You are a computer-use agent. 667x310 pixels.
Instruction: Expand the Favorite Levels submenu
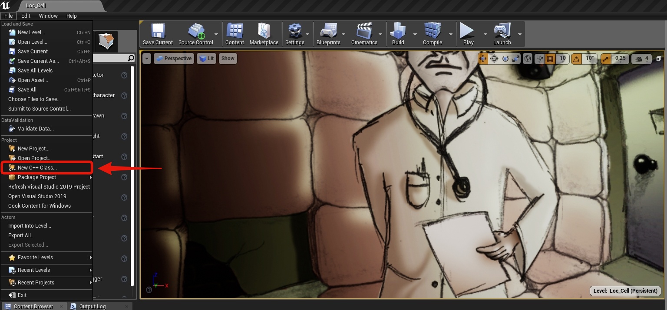(46, 258)
